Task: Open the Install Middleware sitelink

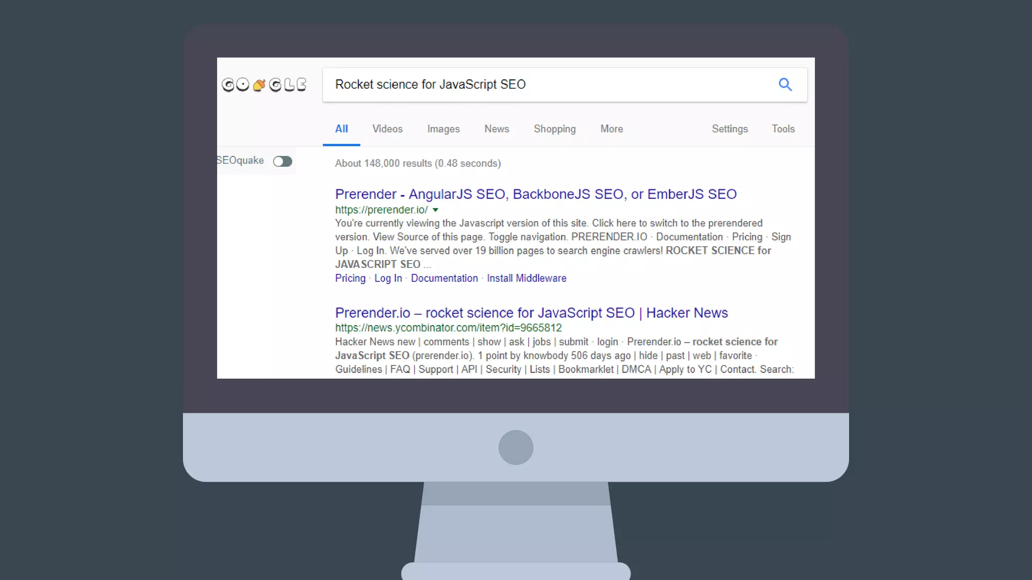Action: coord(526,278)
